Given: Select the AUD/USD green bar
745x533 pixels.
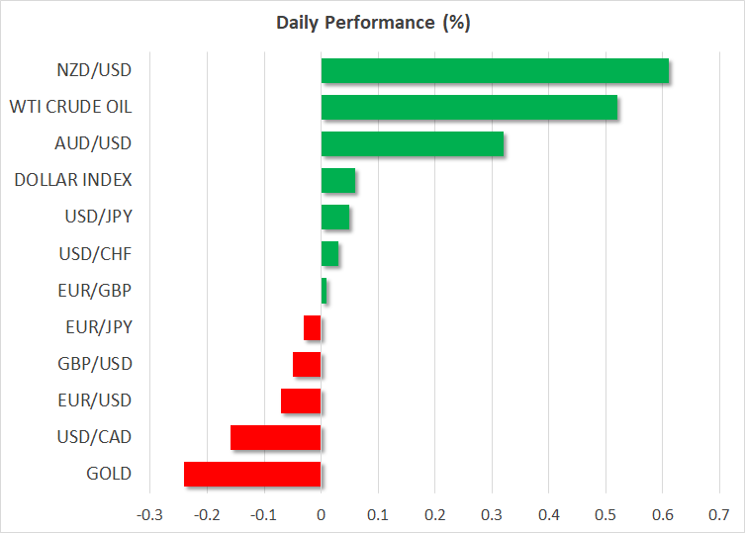Looking at the screenshot, I should [x=413, y=144].
